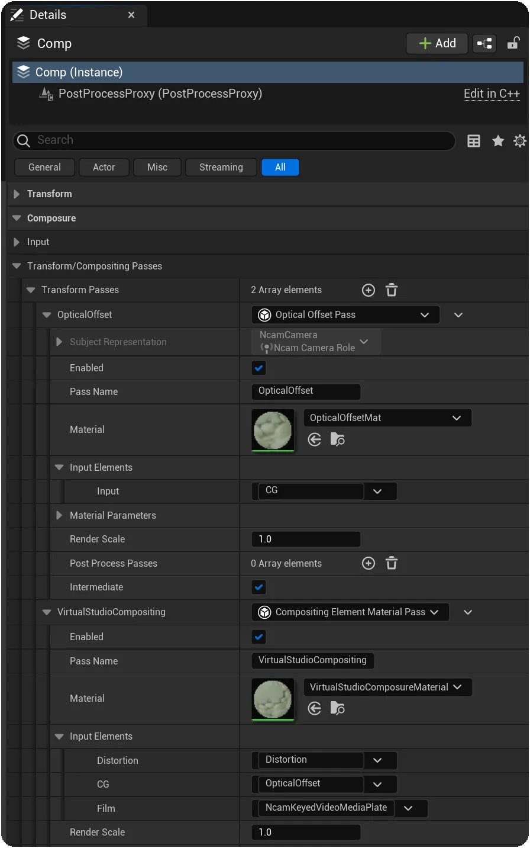The image size is (530, 848).
Task: Toggle the favorites star filter
Action: pyautogui.click(x=498, y=141)
